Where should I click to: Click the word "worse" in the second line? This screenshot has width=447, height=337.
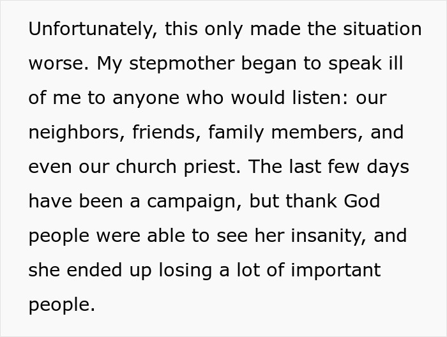59,63
